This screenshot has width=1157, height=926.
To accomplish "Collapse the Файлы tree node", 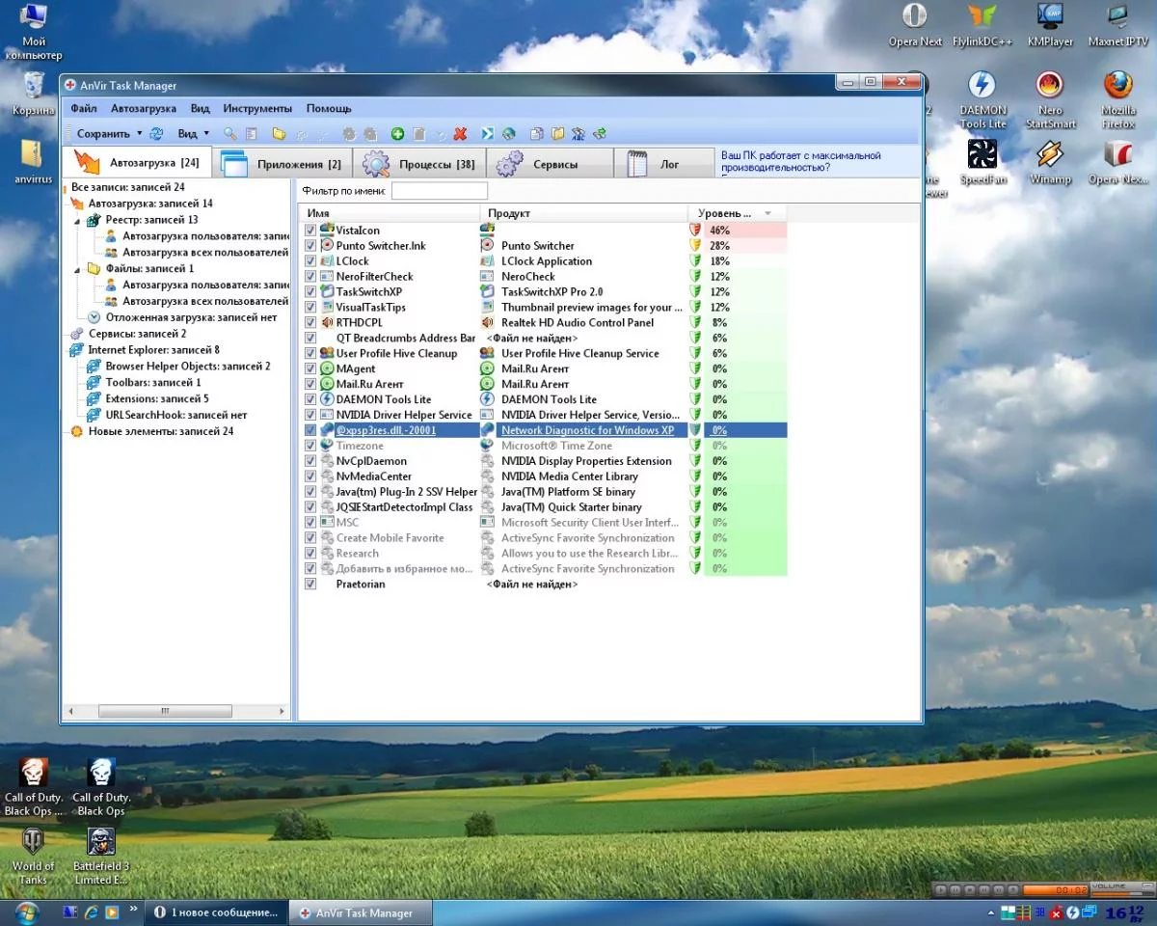I will tap(79, 269).
